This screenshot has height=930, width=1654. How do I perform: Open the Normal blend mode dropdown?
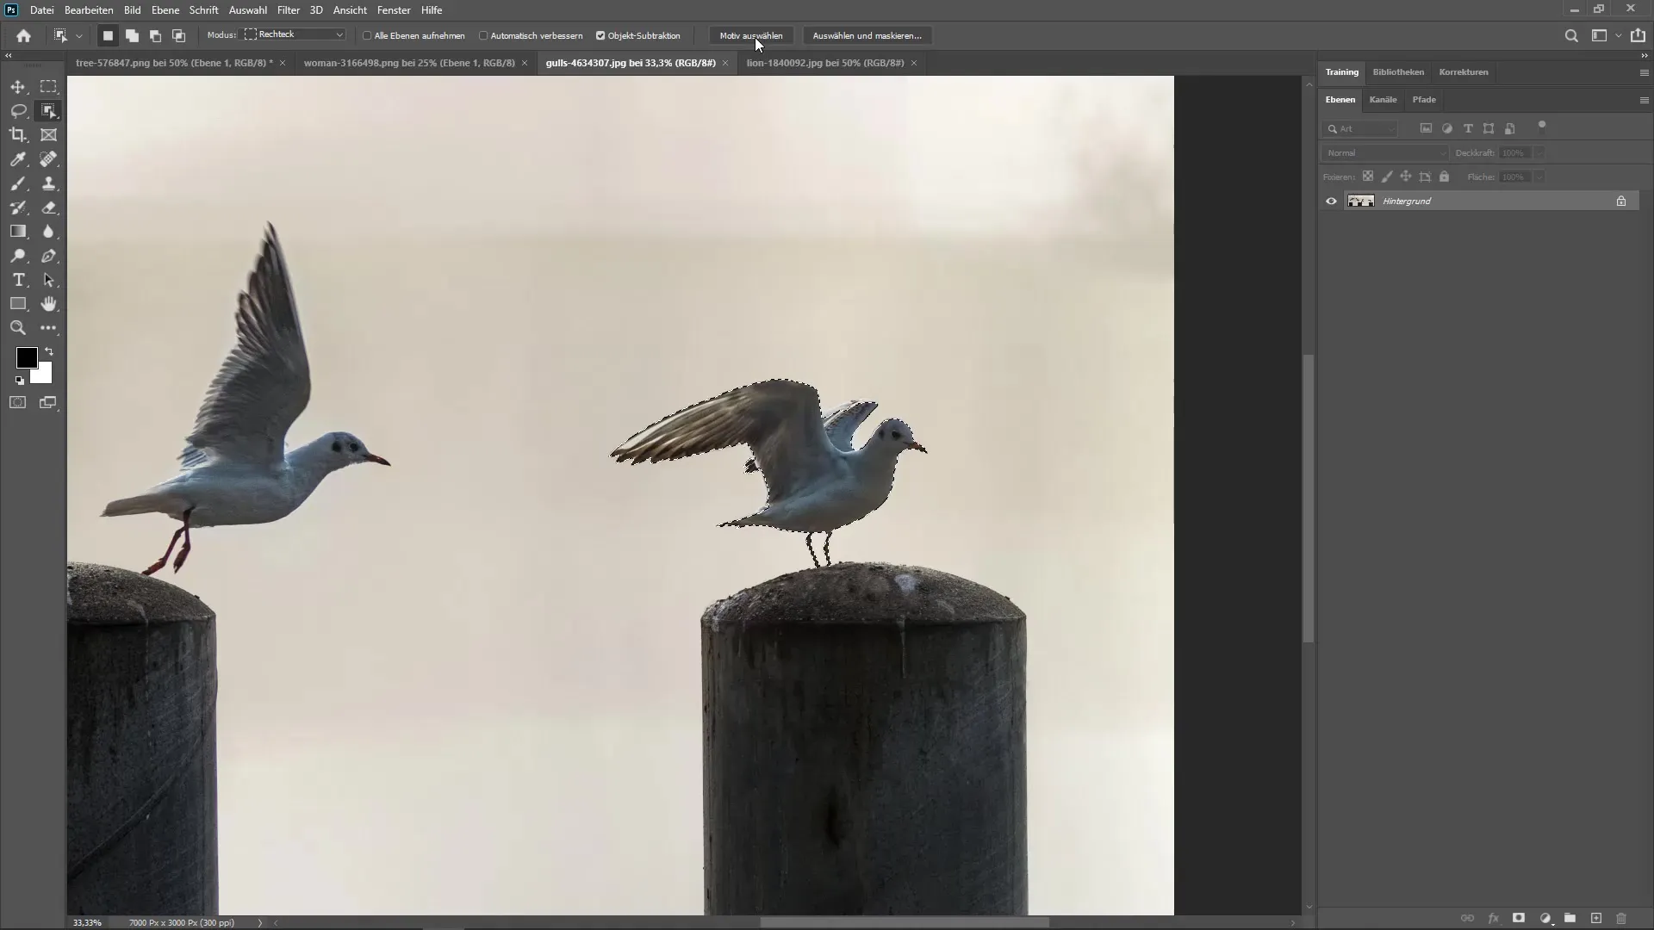click(1384, 153)
